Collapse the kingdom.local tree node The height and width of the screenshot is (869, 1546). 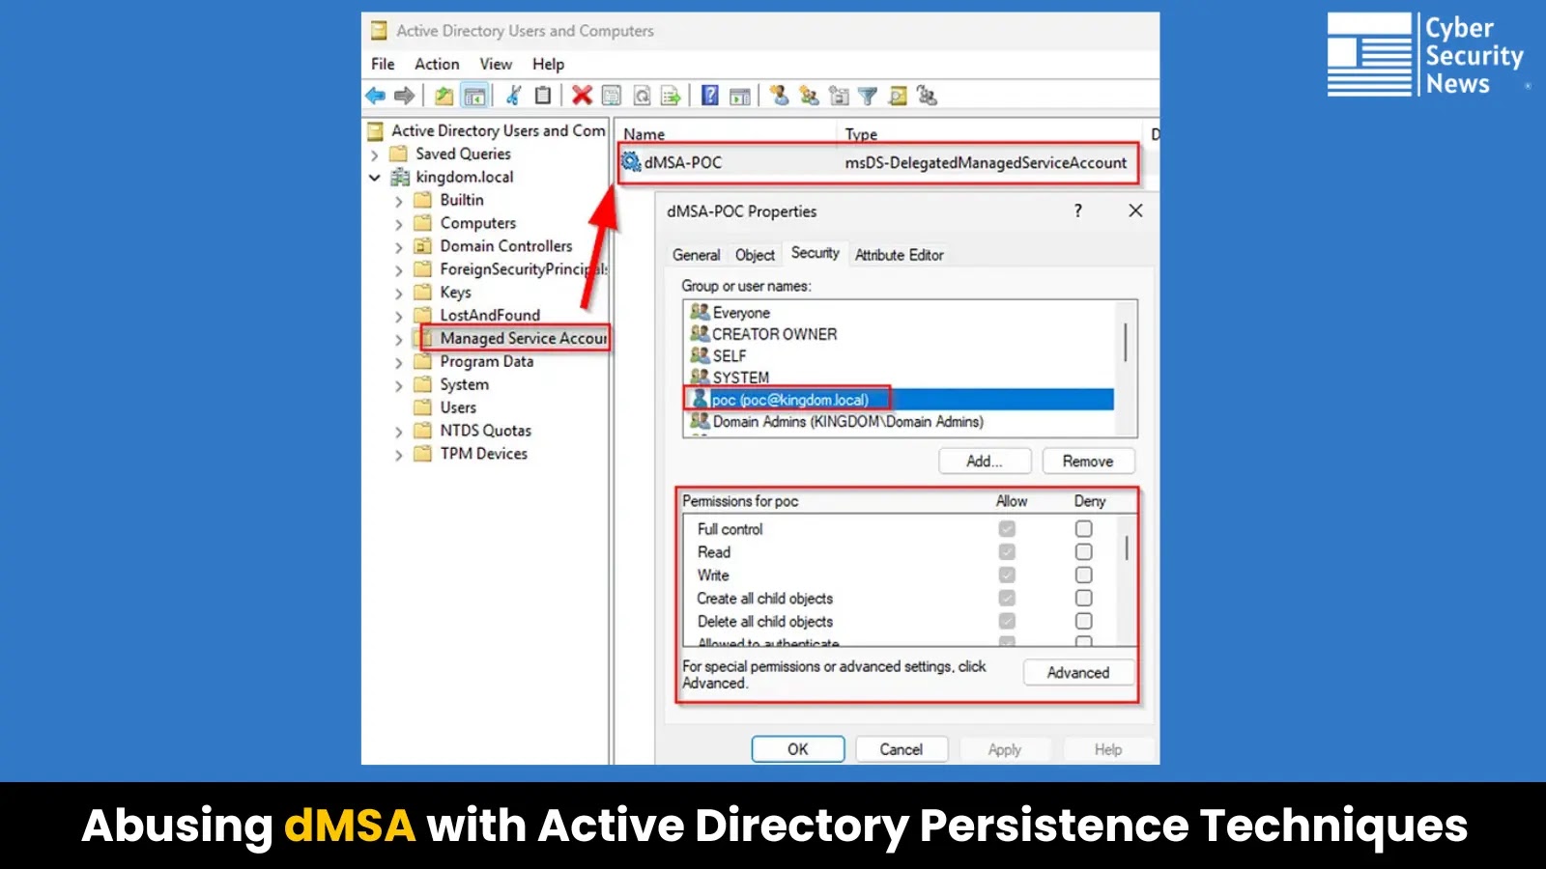click(x=376, y=177)
